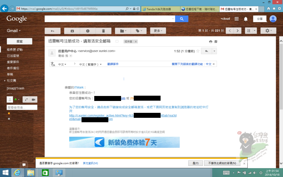Reply to the Xunlei email
The width and height of the screenshot is (283, 177).
click(x=206, y=51)
